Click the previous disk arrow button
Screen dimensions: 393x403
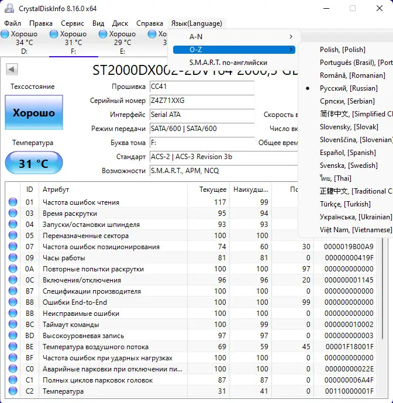(x=12, y=69)
